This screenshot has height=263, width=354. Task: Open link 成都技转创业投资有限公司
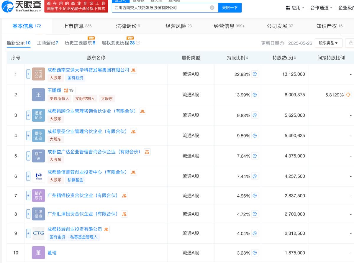[x=75, y=229]
